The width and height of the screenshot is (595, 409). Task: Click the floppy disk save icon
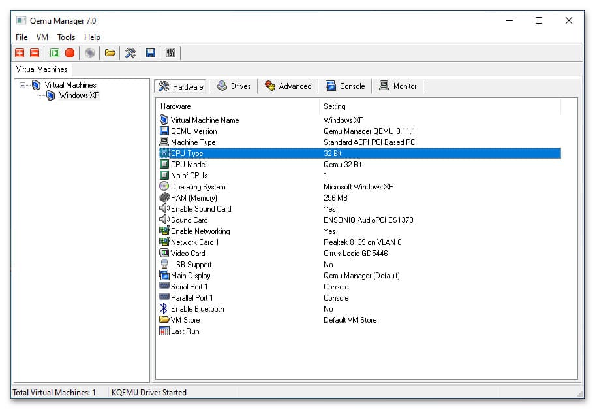pyautogui.click(x=151, y=53)
